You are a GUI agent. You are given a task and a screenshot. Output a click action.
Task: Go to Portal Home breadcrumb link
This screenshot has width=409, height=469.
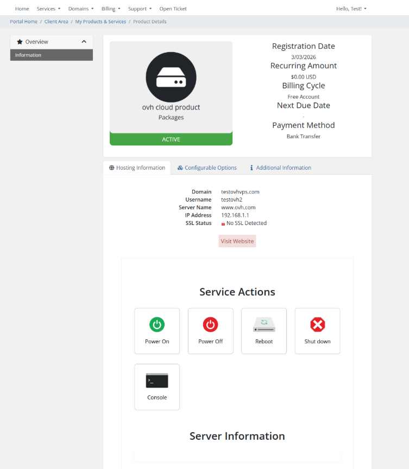pos(24,22)
